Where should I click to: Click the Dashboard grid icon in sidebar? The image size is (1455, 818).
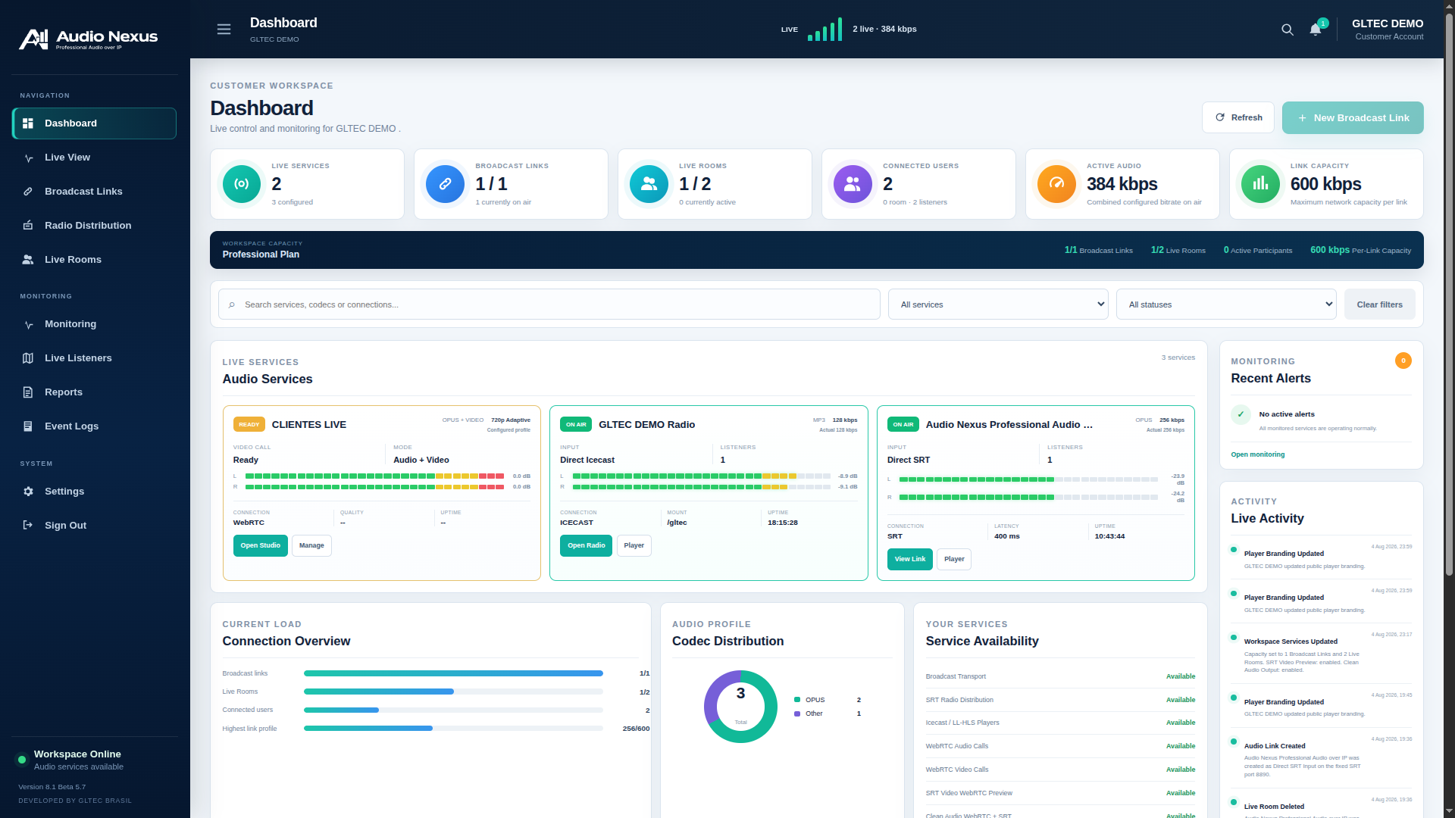[28, 123]
